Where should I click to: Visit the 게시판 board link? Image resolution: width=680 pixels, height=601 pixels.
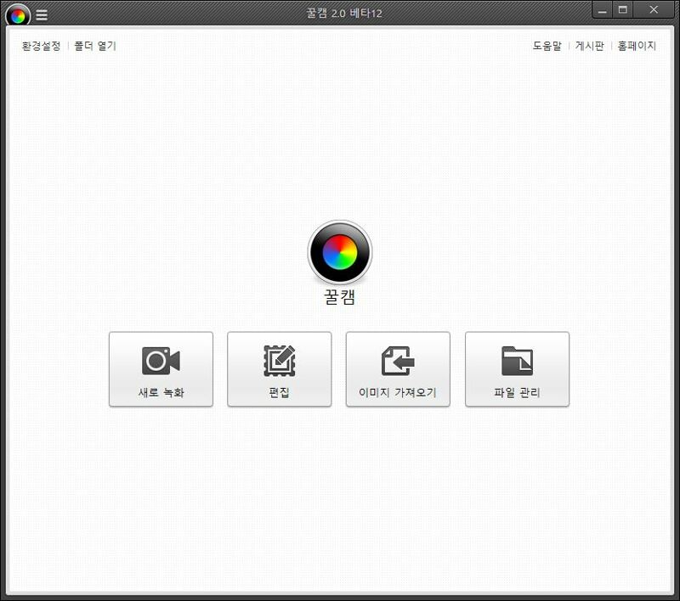tap(589, 46)
